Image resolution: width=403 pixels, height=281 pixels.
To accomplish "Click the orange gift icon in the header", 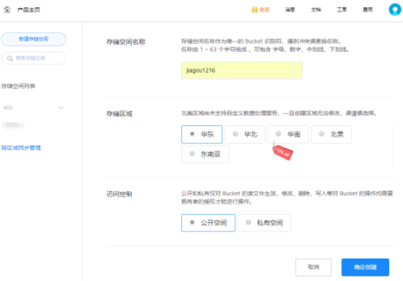I will pyautogui.click(x=254, y=9).
